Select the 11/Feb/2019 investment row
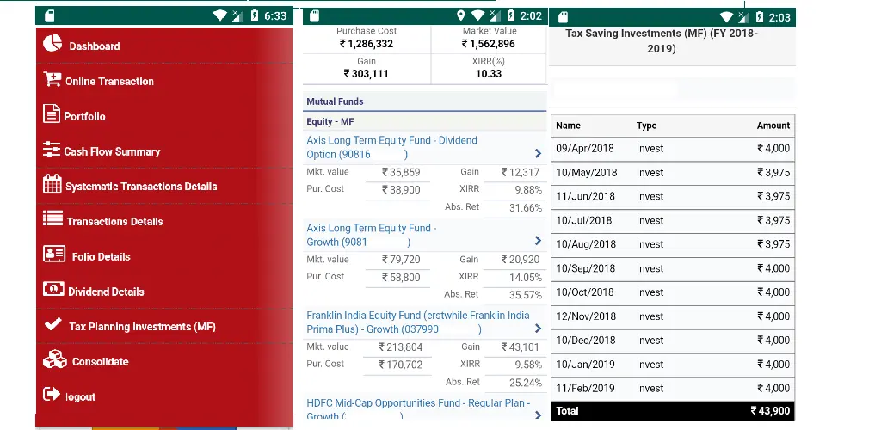This screenshot has width=881, height=430. tap(673, 389)
